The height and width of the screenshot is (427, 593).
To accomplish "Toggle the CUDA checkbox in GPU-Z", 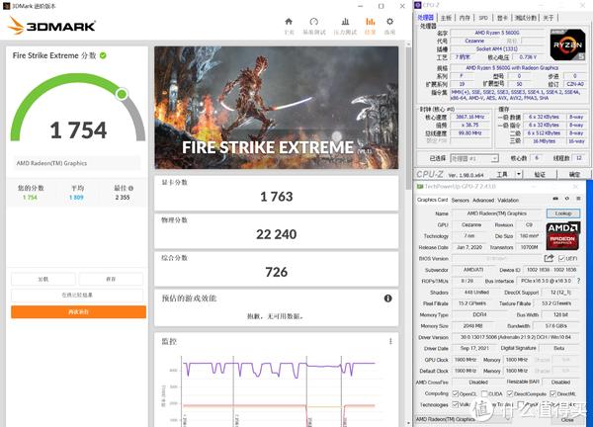I will coord(484,394).
